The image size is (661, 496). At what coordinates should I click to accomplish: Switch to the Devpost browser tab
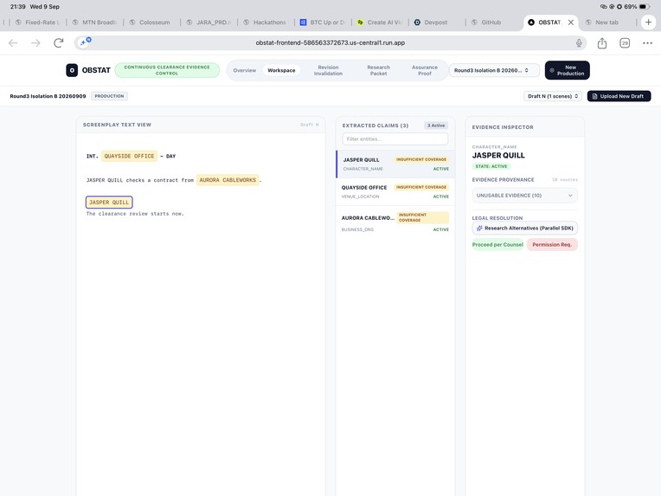(x=431, y=23)
